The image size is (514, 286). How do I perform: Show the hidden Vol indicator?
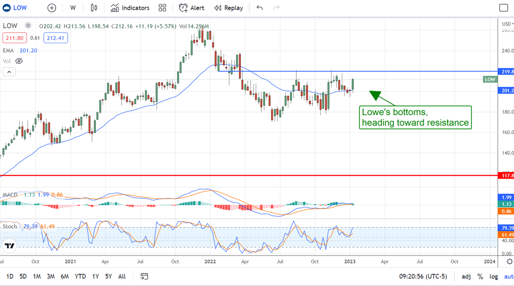click(x=19, y=61)
